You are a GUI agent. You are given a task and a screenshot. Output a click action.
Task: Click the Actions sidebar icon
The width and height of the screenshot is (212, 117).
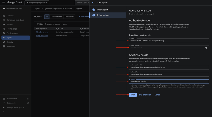[x=4, y=25]
